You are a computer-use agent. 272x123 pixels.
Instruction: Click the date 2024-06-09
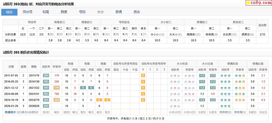[x=11, y=94]
